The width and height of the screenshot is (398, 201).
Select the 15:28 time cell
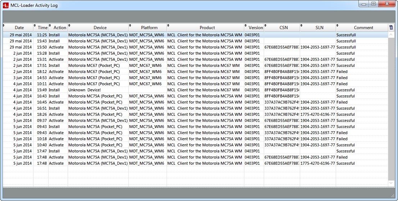pos(42,53)
